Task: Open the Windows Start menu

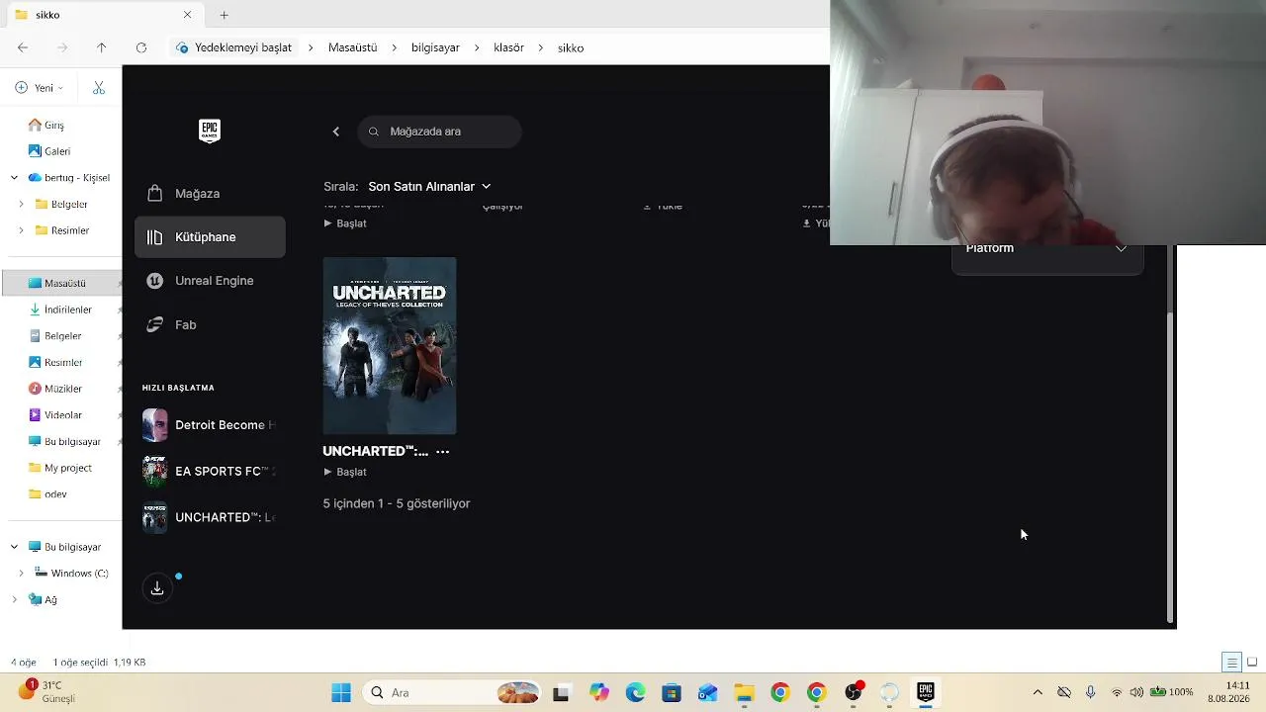Action: 341,693
